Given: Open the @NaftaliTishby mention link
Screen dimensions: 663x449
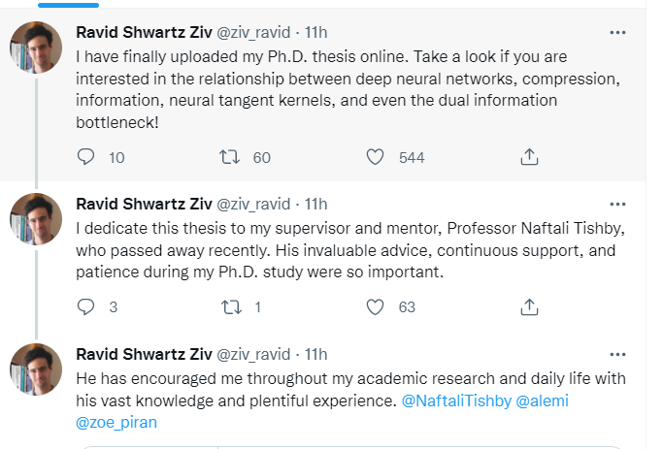Looking at the screenshot, I should (453, 400).
